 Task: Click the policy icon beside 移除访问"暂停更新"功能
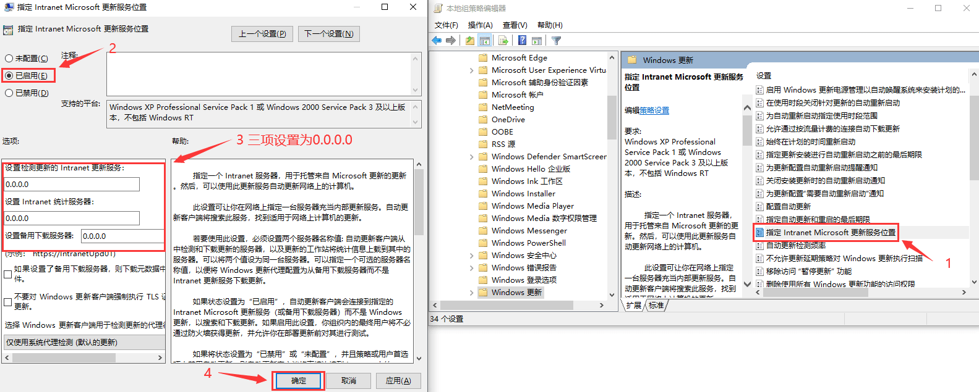(x=759, y=272)
